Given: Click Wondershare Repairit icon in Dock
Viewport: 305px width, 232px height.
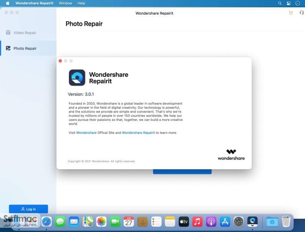Looking at the screenshot, I should (x=252, y=222).
